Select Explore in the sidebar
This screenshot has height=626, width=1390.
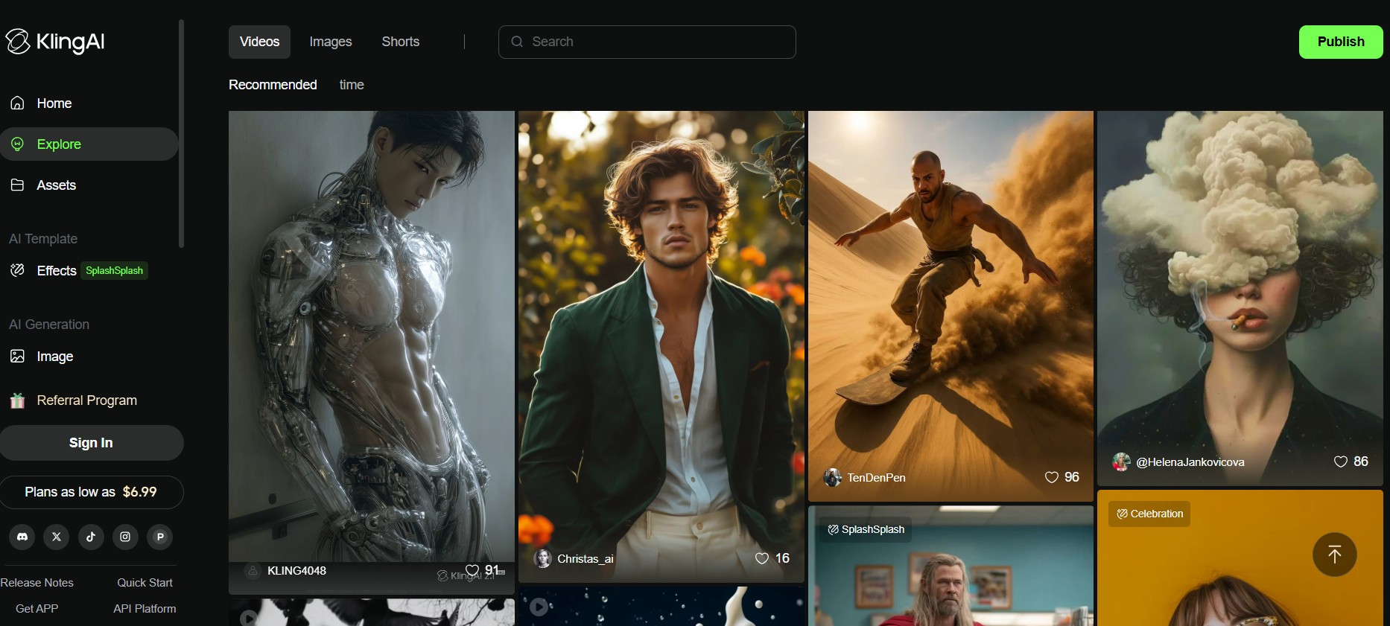pyautogui.click(x=89, y=144)
